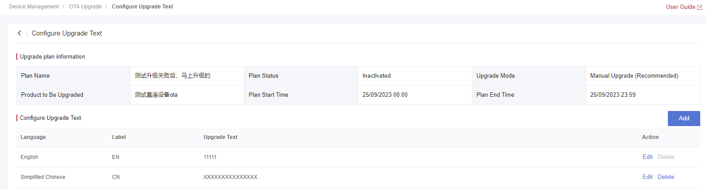Click the Action column header

650,137
